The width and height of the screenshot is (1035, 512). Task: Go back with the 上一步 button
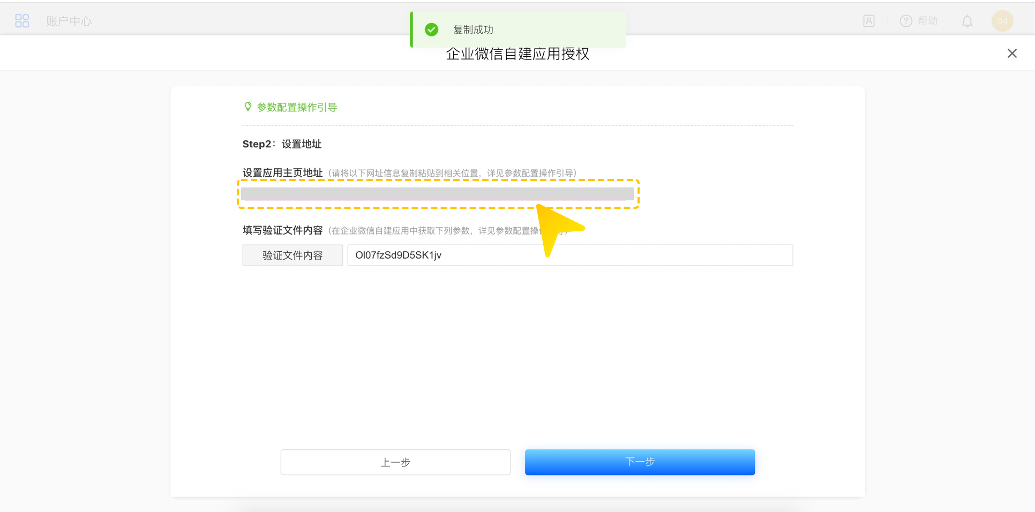tap(395, 462)
